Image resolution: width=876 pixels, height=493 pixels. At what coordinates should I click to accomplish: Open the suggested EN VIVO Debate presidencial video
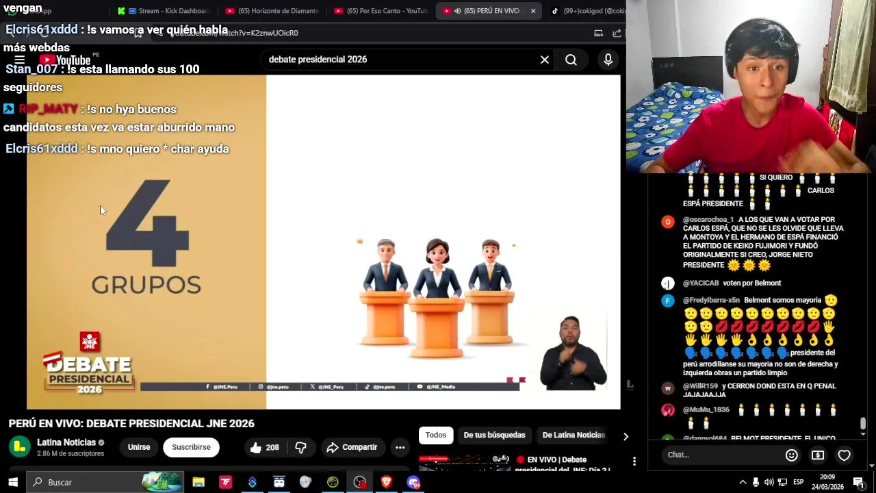[561, 464]
